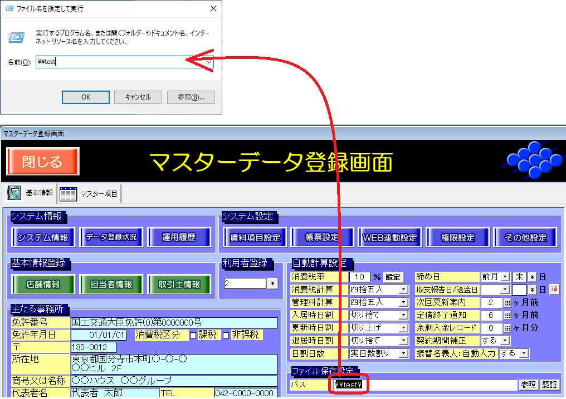
Task: Click the 参照 browse button for パス
Action: tap(529, 385)
